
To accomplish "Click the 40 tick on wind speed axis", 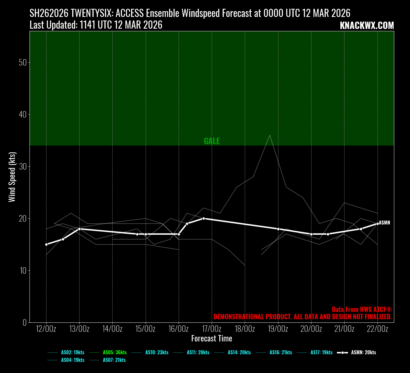I will coord(23,115).
